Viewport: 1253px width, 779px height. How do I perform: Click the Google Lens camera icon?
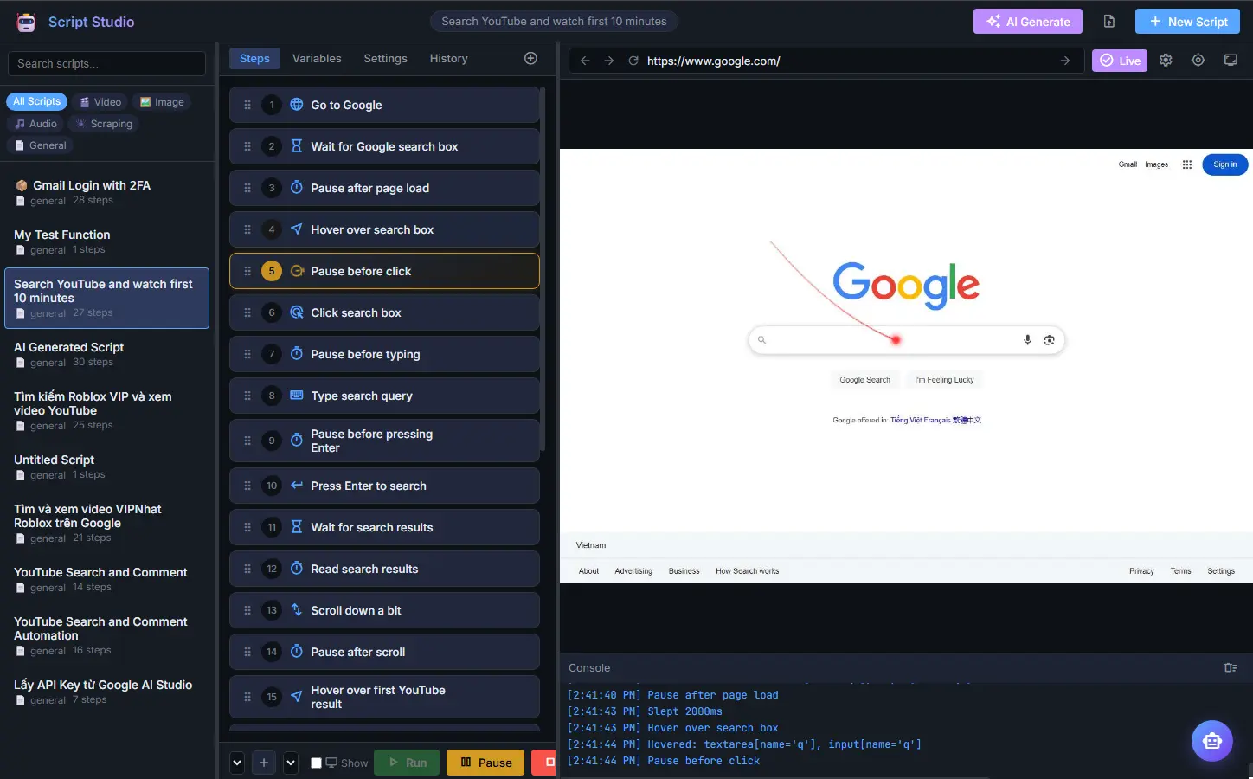click(x=1049, y=340)
